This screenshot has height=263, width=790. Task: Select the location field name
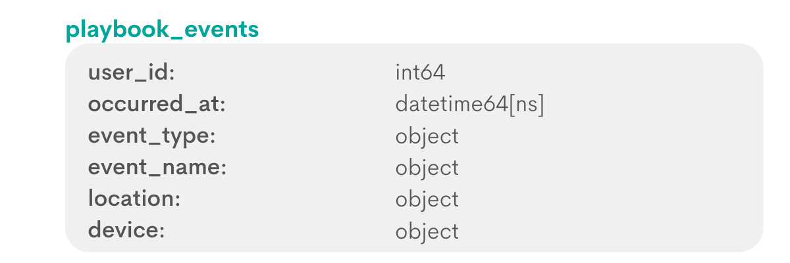134,199
